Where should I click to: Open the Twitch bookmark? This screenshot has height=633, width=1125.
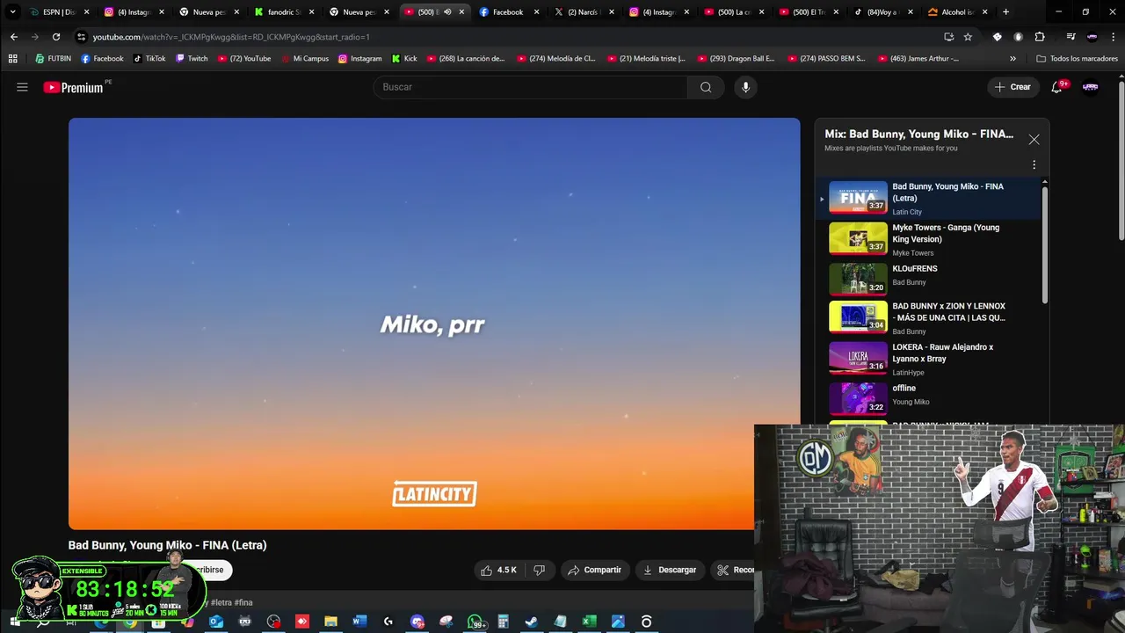[192, 59]
